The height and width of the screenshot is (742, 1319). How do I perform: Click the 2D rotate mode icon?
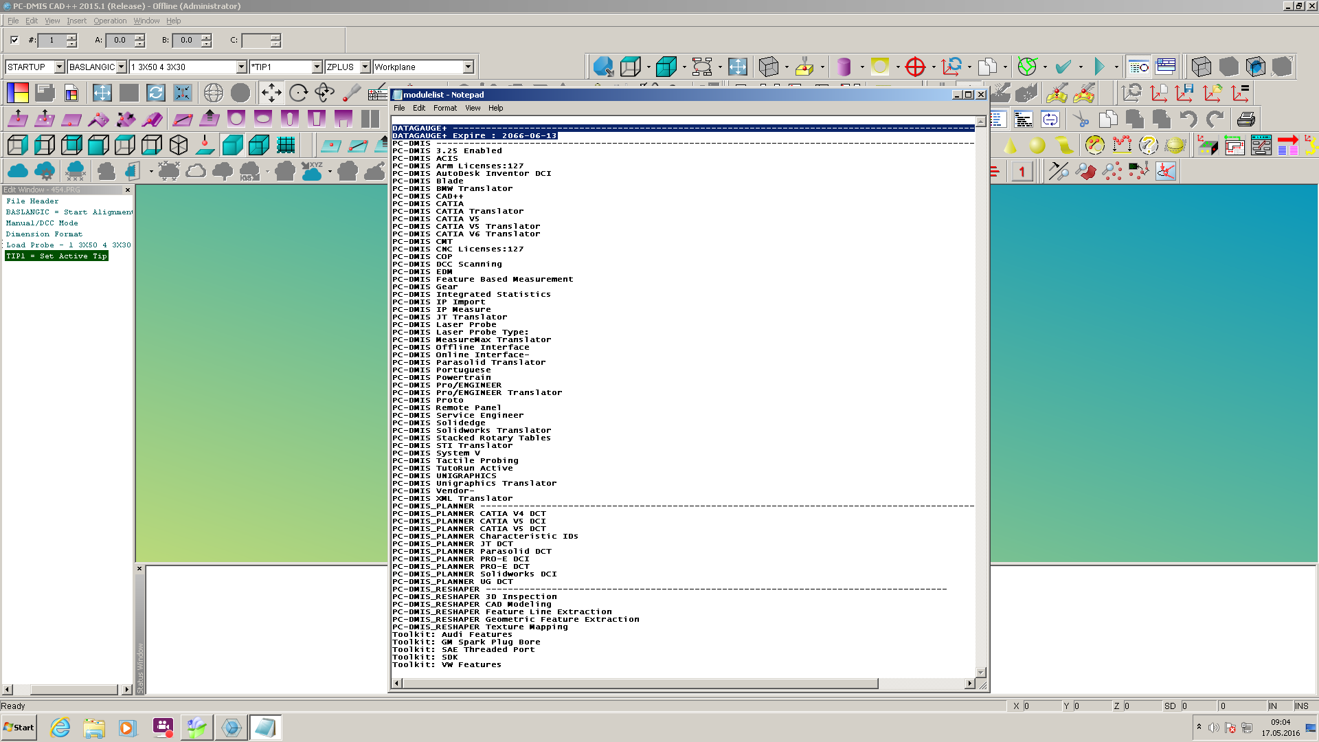[298, 93]
